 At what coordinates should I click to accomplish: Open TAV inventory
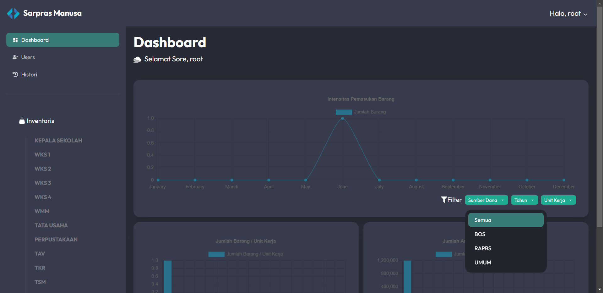tap(40, 254)
